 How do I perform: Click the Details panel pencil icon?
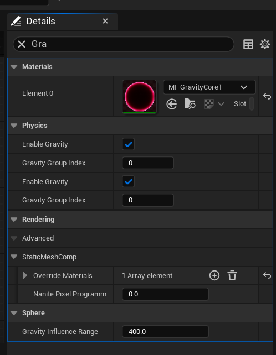pos(16,21)
